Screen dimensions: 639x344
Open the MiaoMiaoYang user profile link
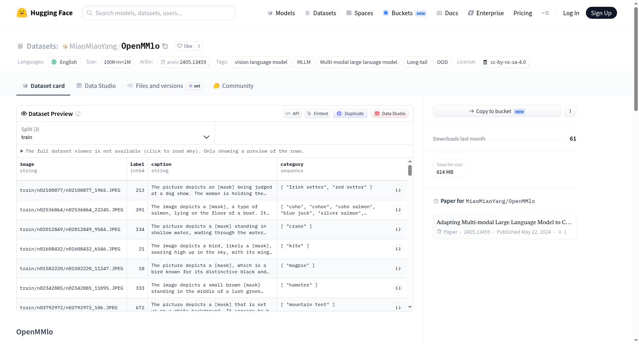(x=93, y=46)
